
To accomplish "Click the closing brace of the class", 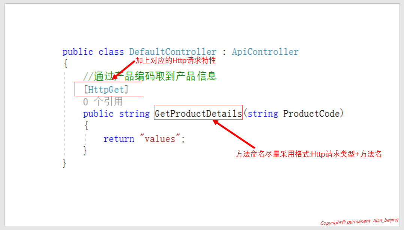I will 64,163.
